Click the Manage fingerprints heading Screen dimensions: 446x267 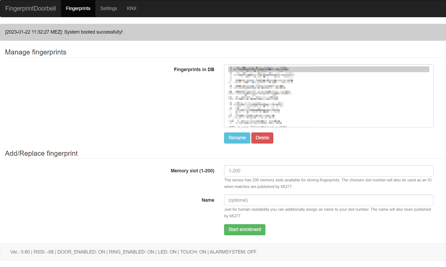point(36,52)
